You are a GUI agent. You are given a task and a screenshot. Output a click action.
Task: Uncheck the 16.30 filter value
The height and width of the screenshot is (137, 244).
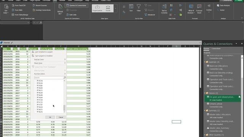pos(37,93)
